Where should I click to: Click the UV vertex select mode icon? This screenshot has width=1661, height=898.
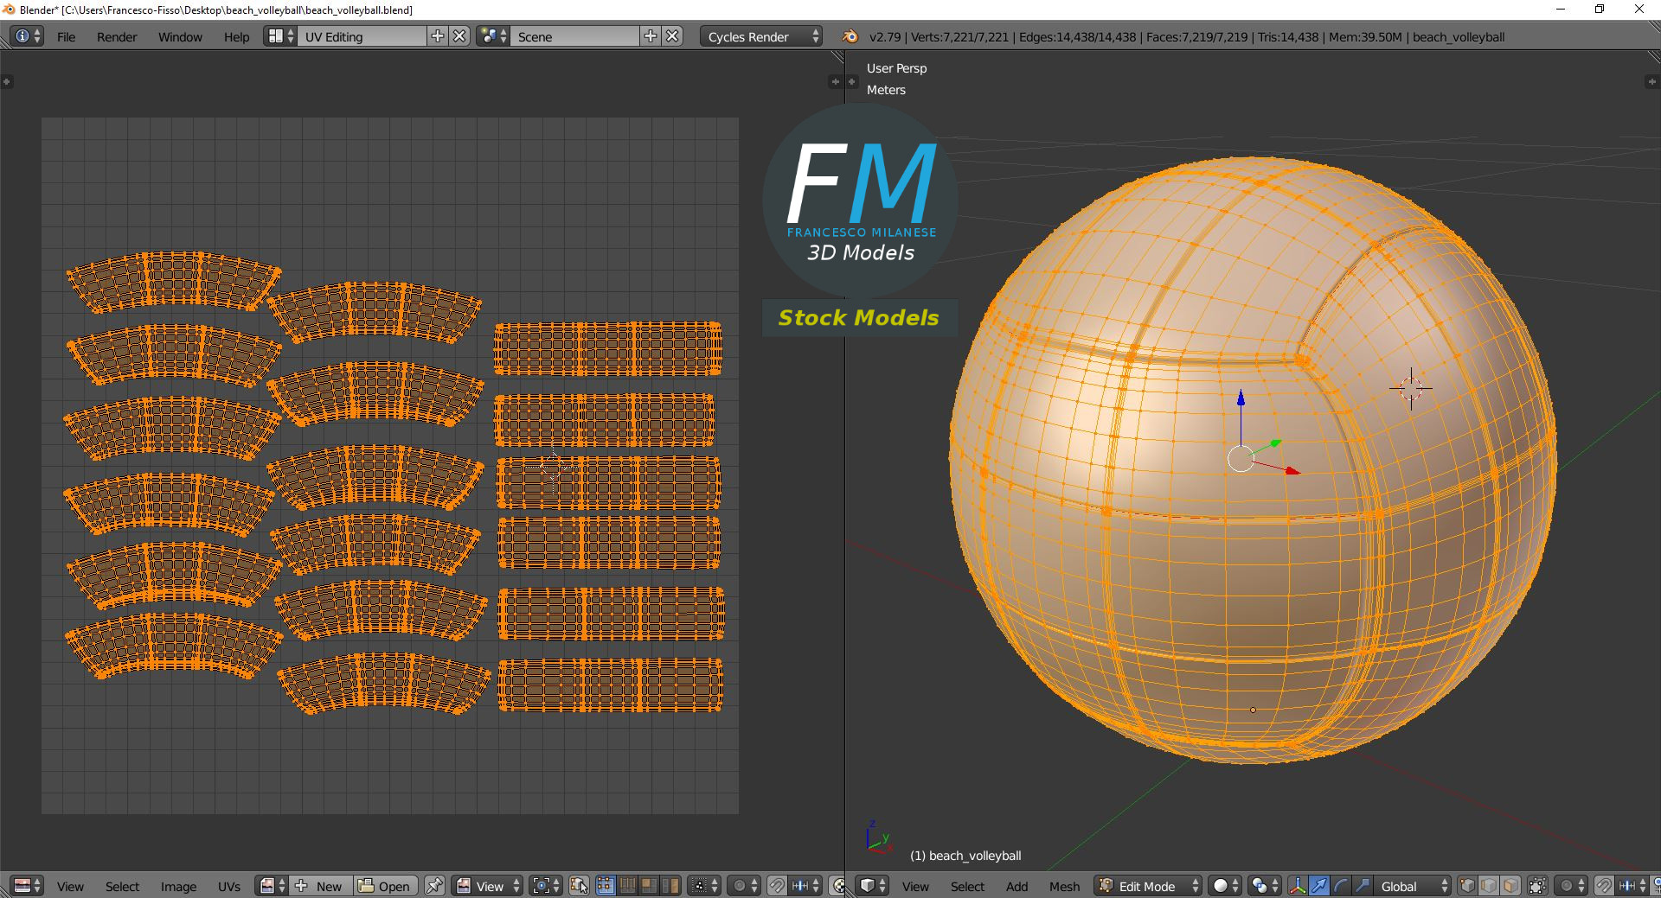[x=606, y=886]
